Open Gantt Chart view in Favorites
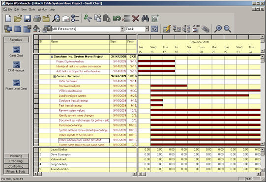Screen dimensions: 266x182 16,52
